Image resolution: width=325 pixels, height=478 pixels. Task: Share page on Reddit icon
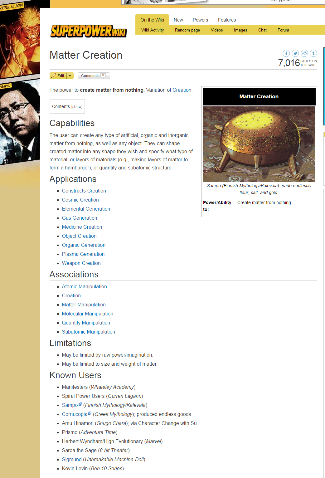click(304, 53)
